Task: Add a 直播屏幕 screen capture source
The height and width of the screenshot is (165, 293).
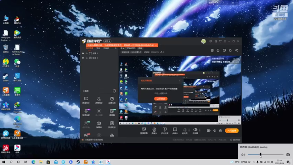Action: pos(144,131)
